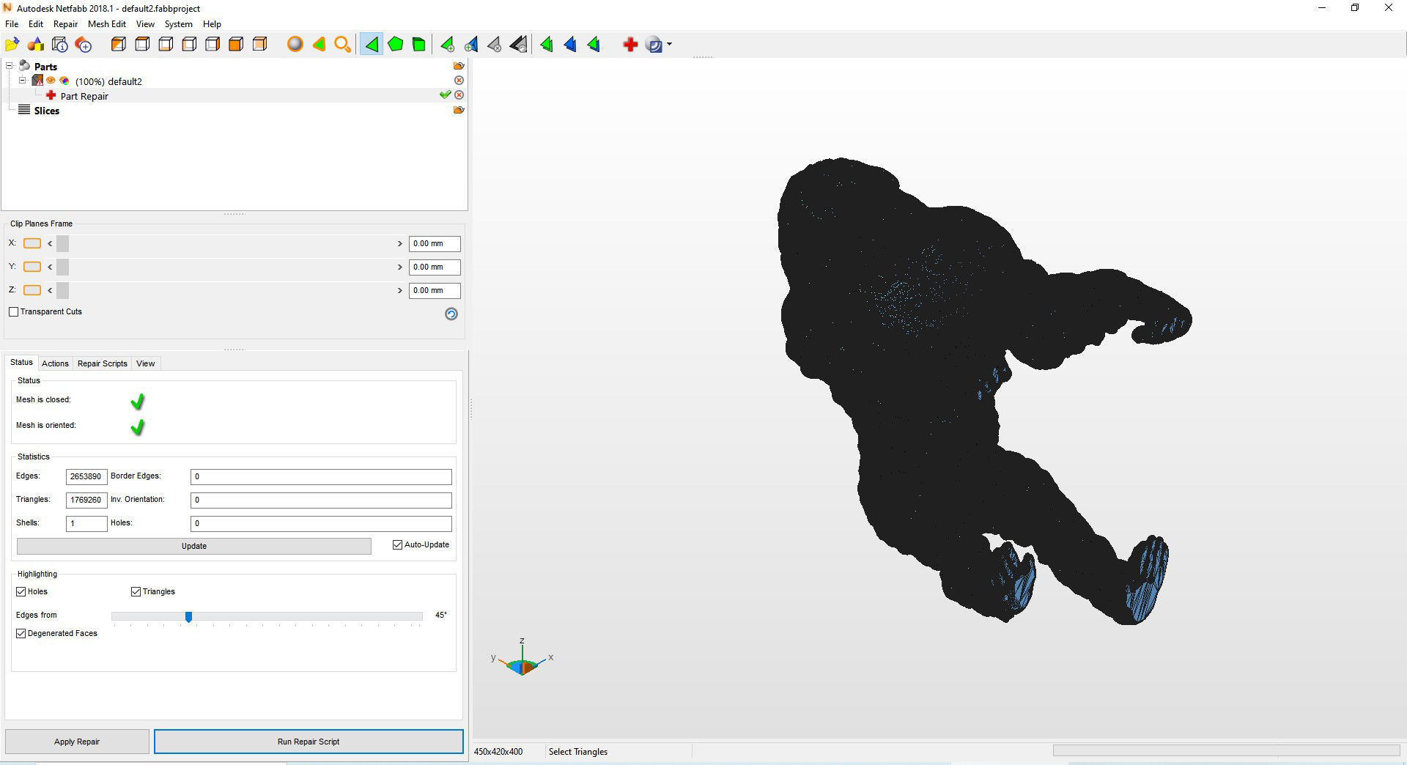The width and height of the screenshot is (1407, 765).
Task: Click the X clip plane value field
Action: coord(435,244)
